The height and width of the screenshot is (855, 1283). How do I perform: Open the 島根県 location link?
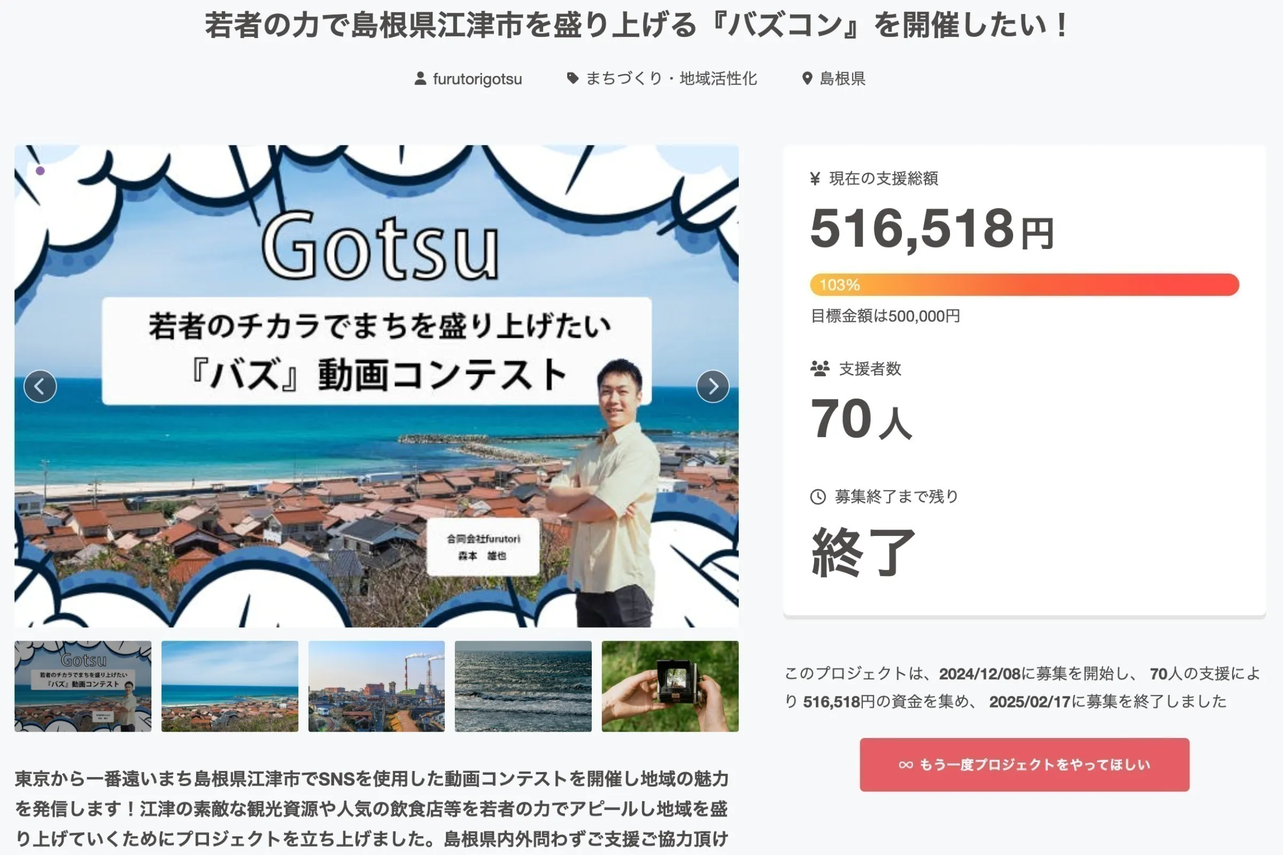843,79
